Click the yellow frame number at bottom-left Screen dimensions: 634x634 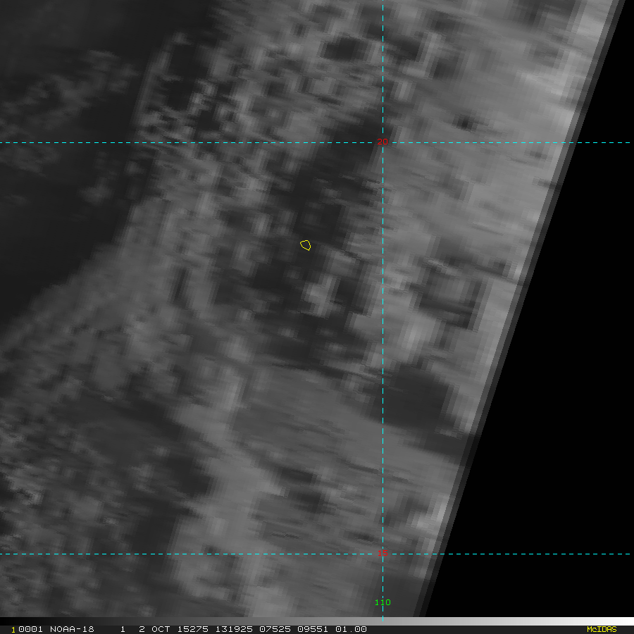12,629
